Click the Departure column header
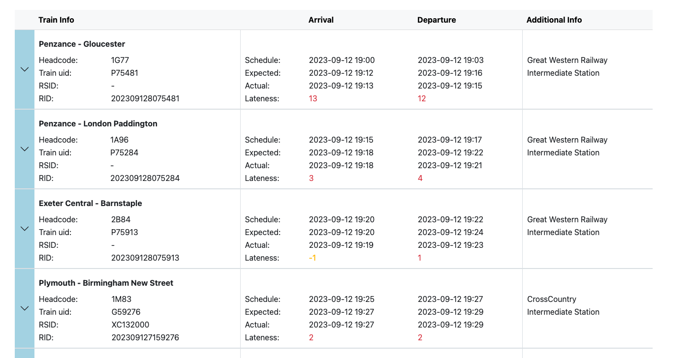 (437, 20)
